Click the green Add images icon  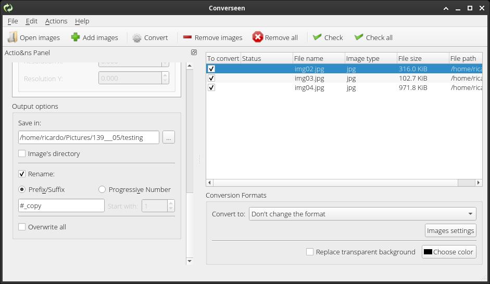(76, 37)
